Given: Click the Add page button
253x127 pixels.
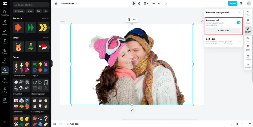Looking at the screenshot, I should point(73,124).
